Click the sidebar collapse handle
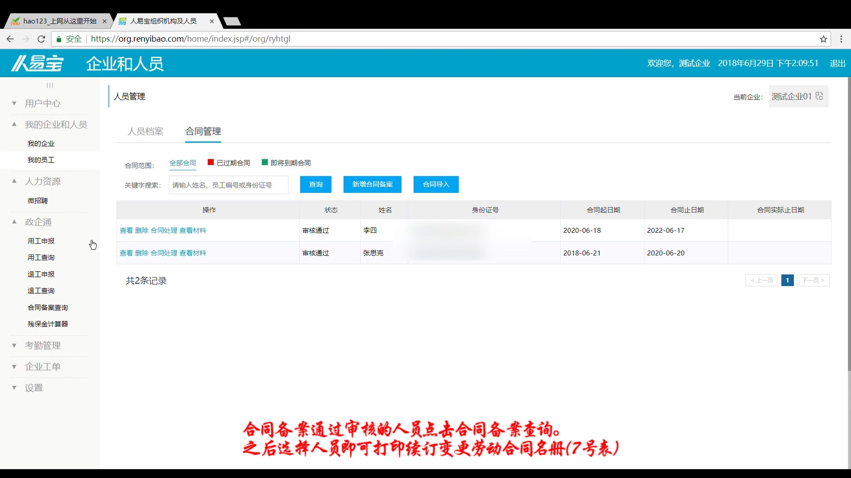This screenshot has height=478, width=851. pyautogui.click(x=50, y=85)
